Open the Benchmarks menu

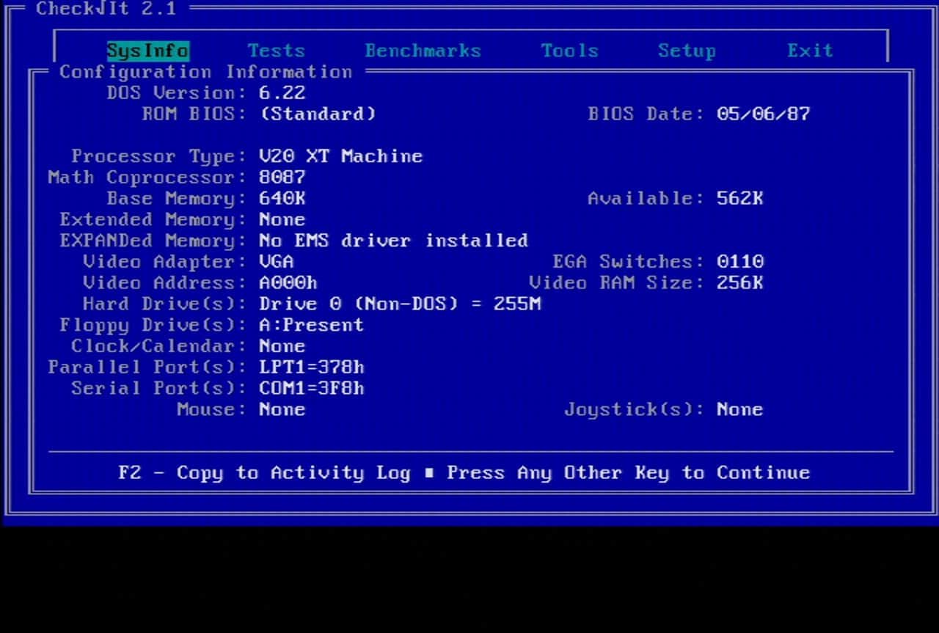pyautogui.click(x=423, y=51)
